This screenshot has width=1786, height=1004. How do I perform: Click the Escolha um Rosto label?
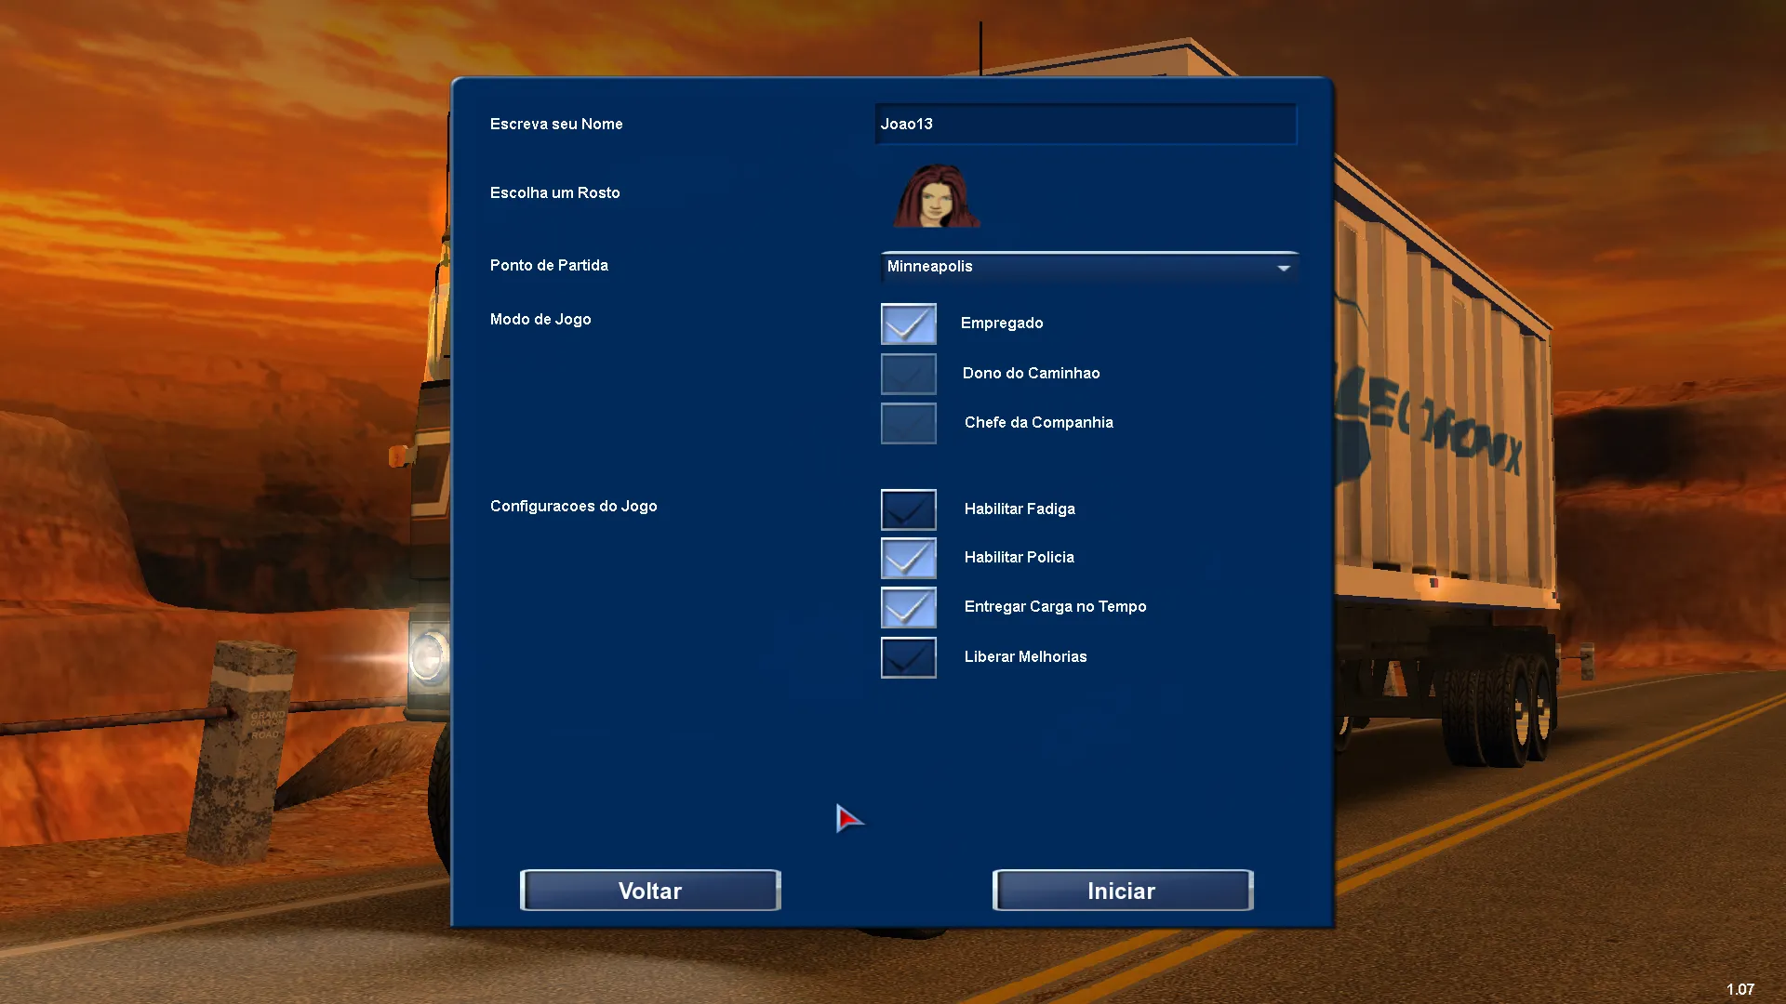554,192
